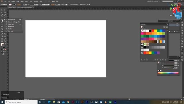Open the graphic Style dropdown

pyautogui.click(x=68, y=5)
